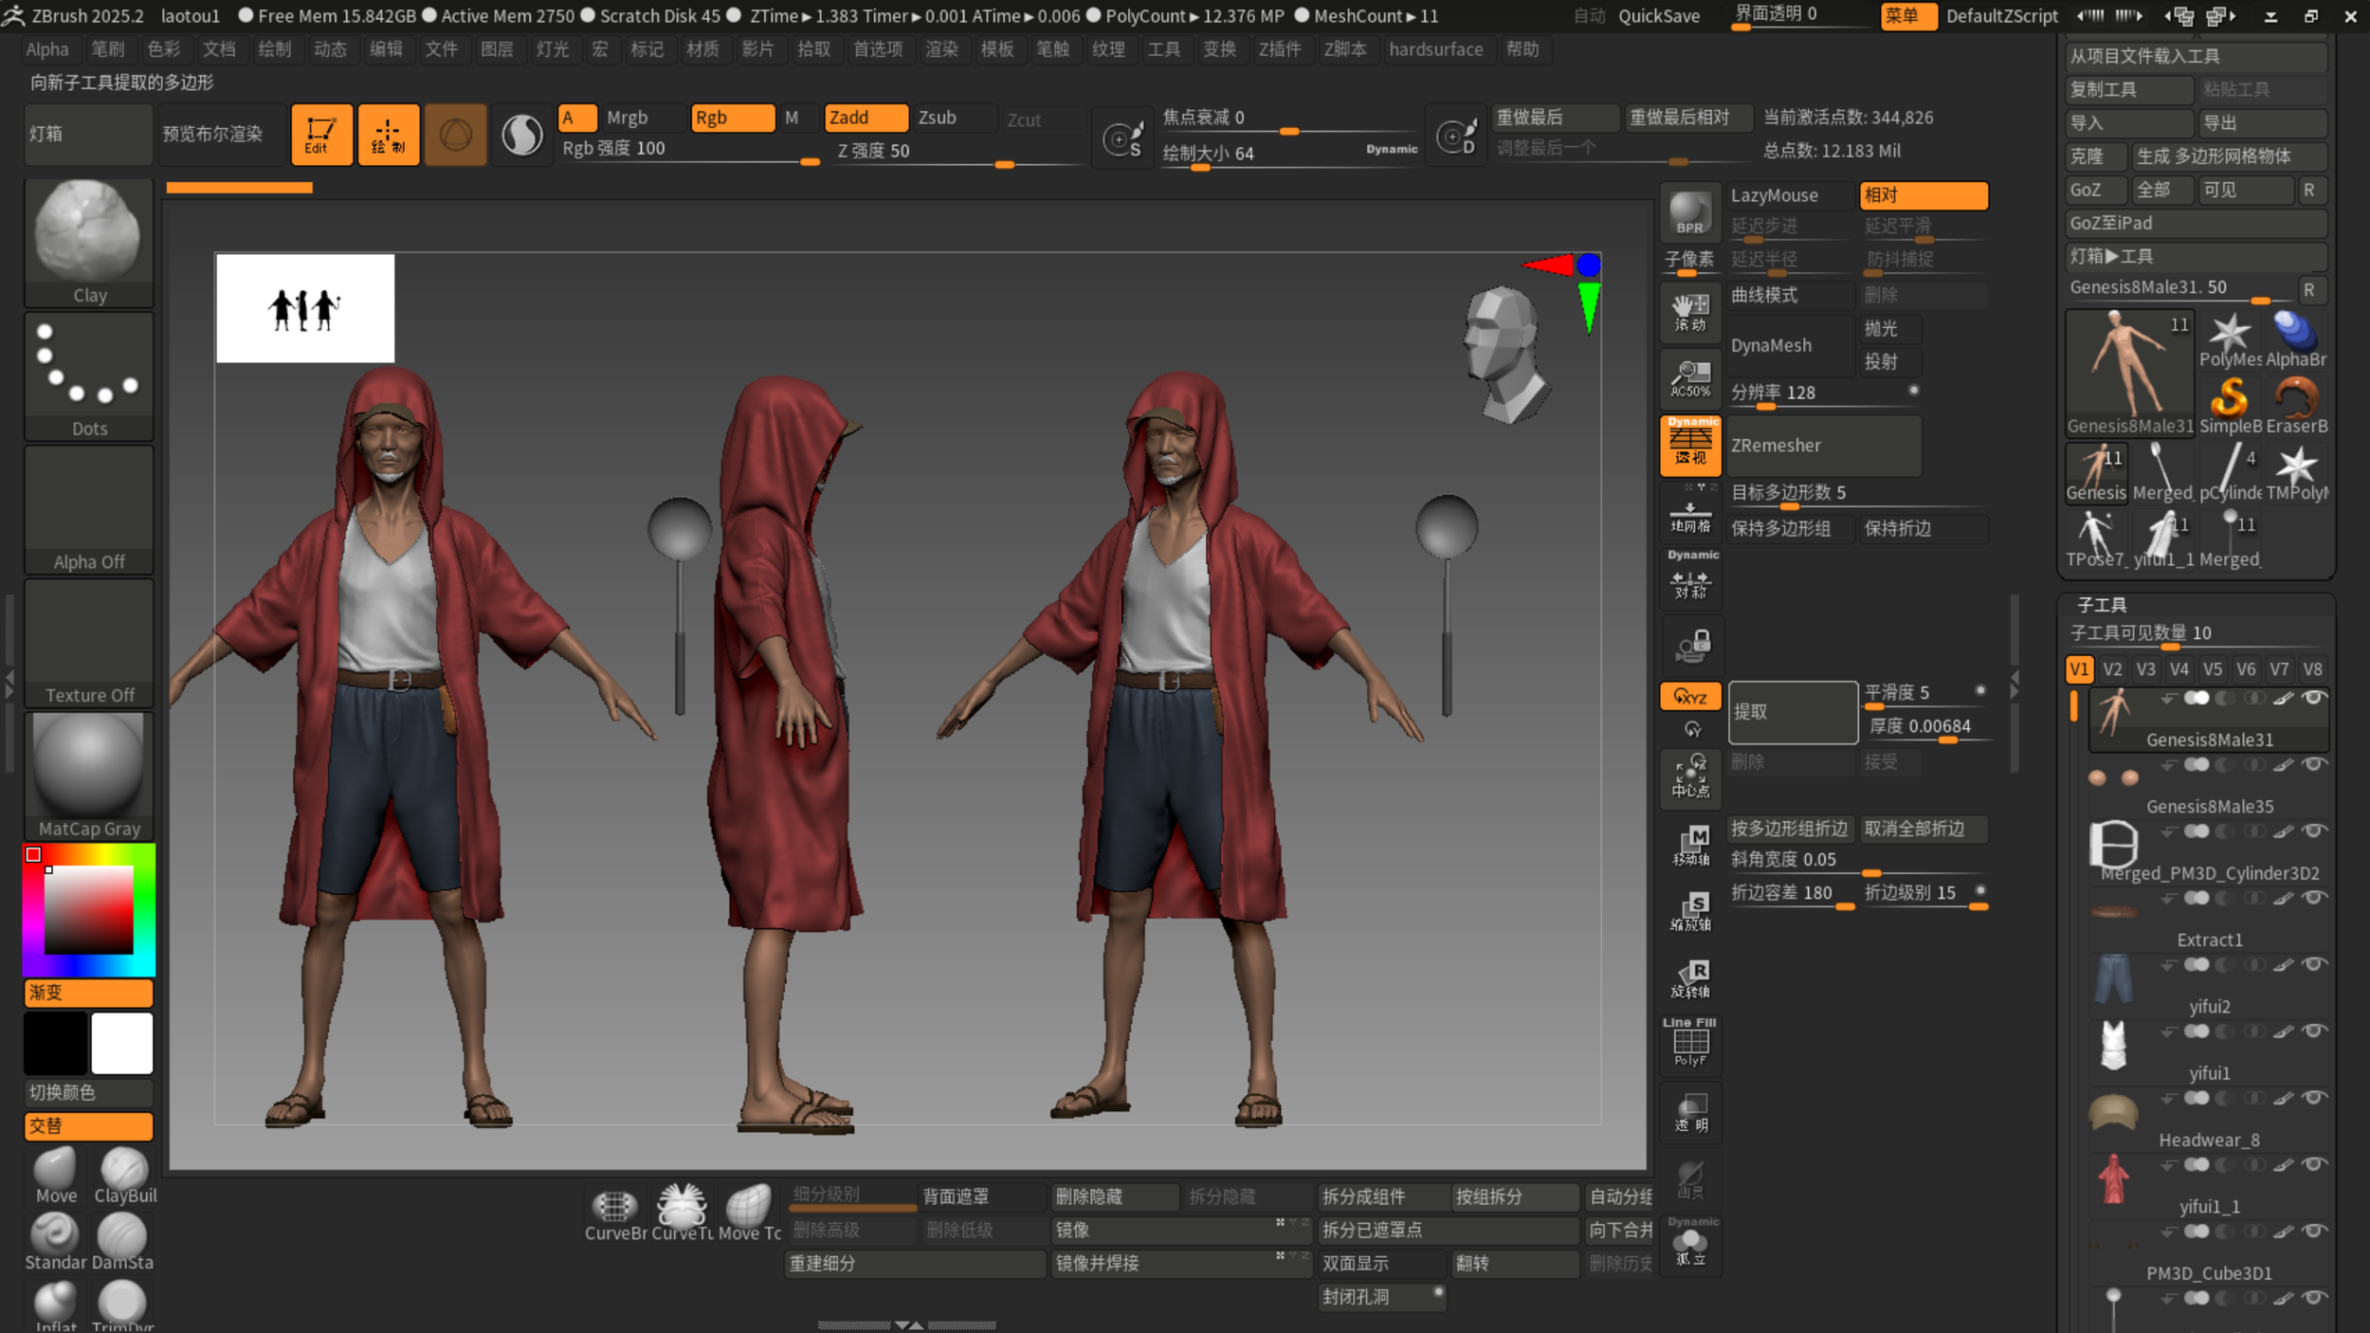Click the BPR render icon
Viewport: 2370px width, 1333px height.
click(x=1689, y=212)
